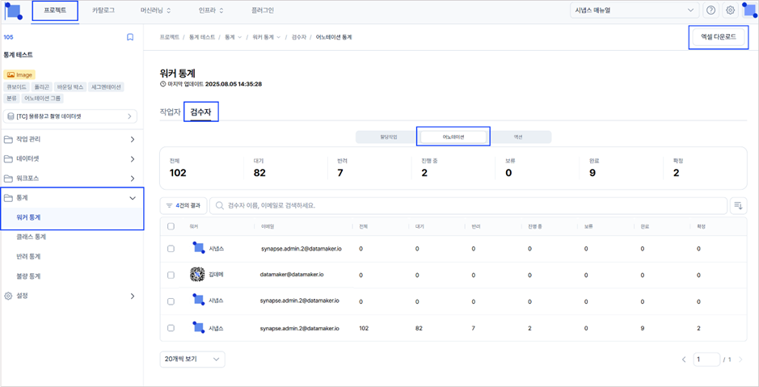The image size is (759, 387).
Task: Bookmark project 105 with the bookmark icon
Action: pos(129,37)
